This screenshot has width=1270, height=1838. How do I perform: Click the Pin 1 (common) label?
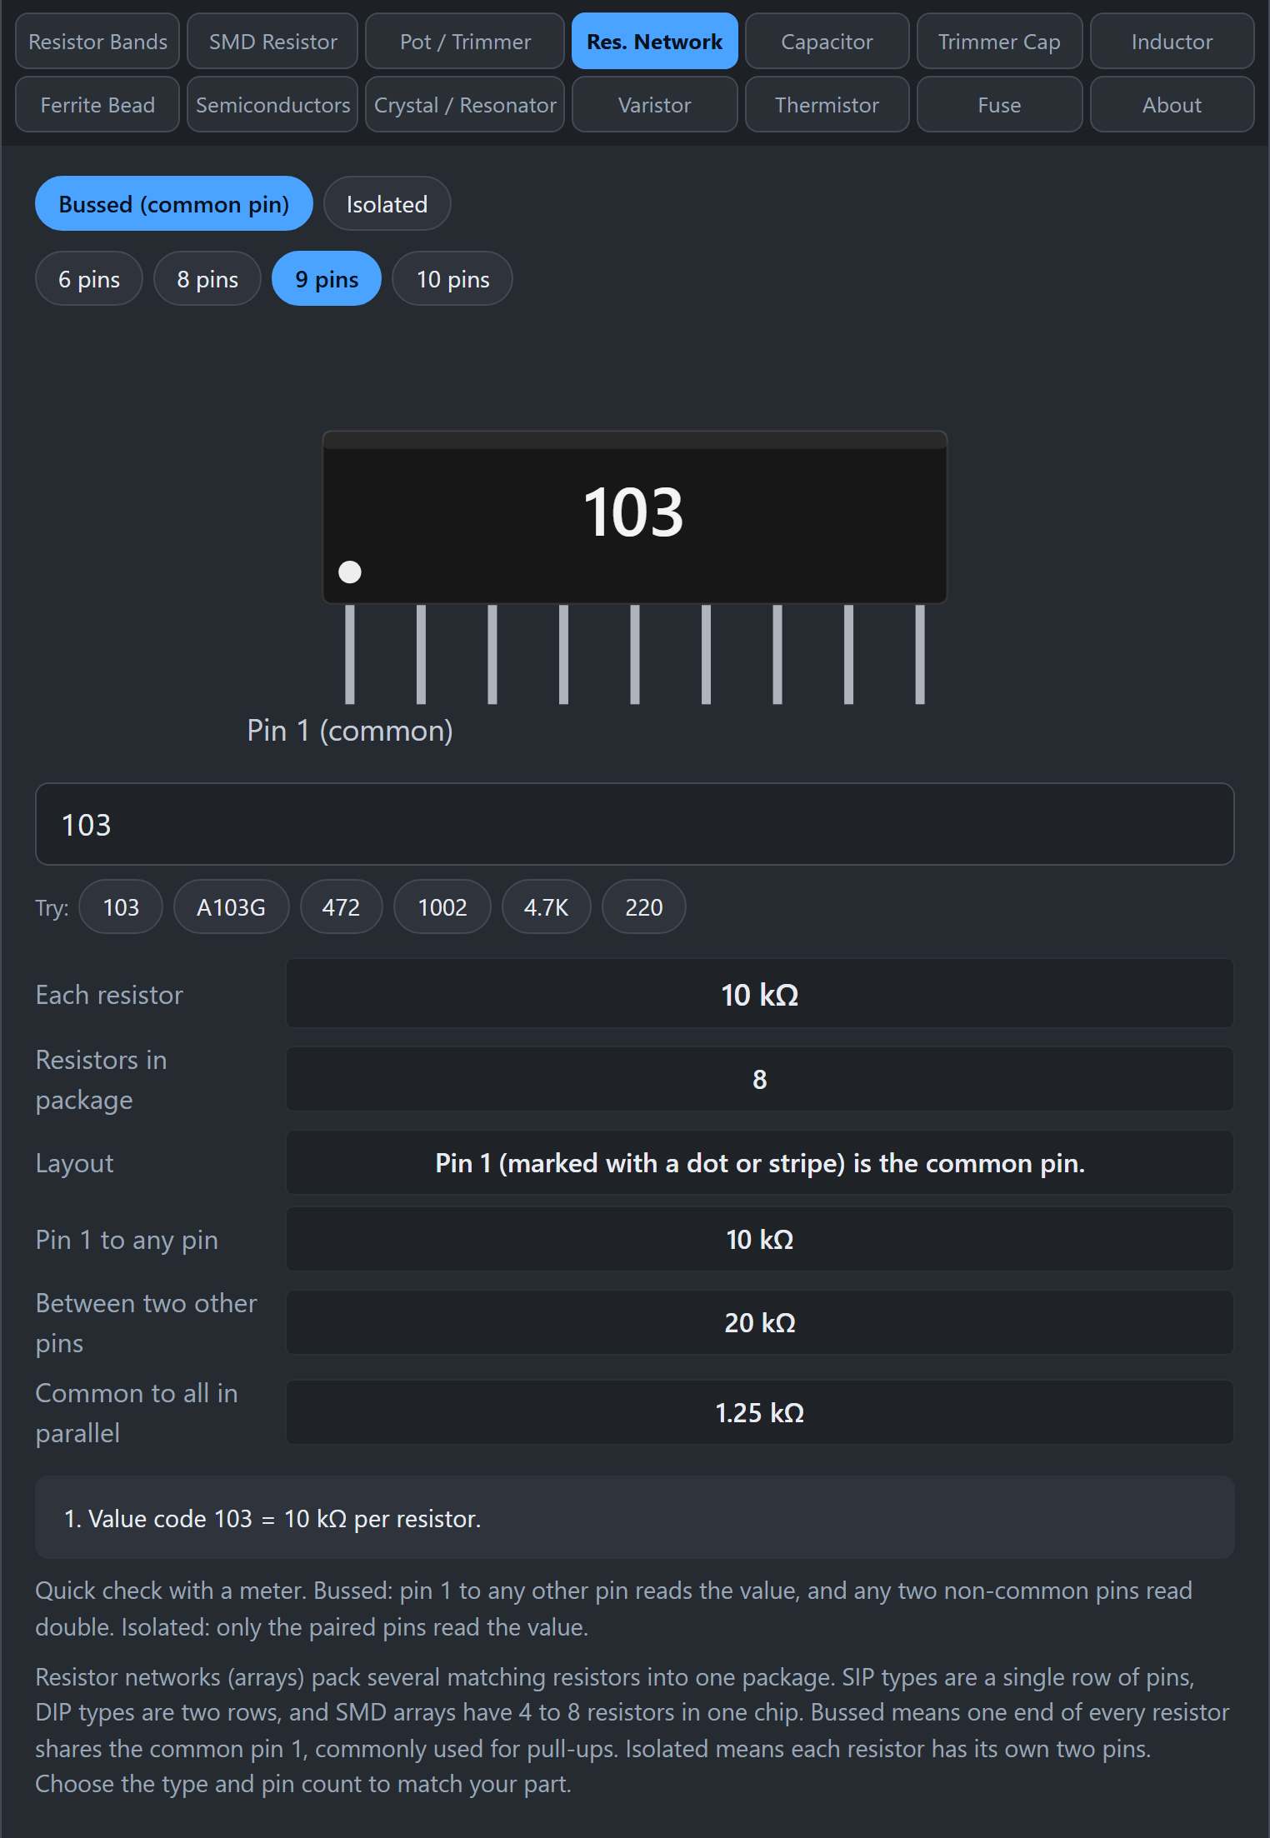pyautogui.click(x=350, y=731)
